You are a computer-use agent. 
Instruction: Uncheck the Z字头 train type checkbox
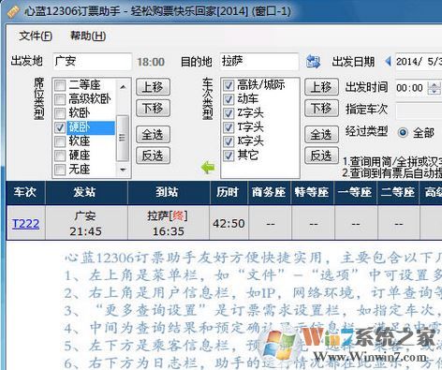tap(228, 113)
